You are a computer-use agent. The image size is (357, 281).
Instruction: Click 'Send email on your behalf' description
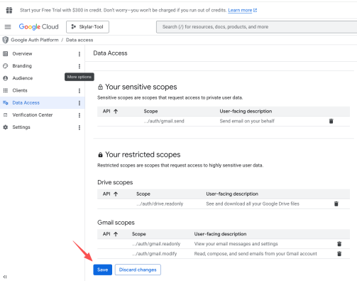click(x=247, y=121)
